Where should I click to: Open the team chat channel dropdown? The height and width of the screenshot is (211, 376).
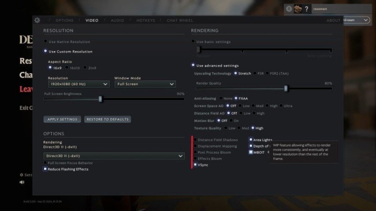point(356,20)
